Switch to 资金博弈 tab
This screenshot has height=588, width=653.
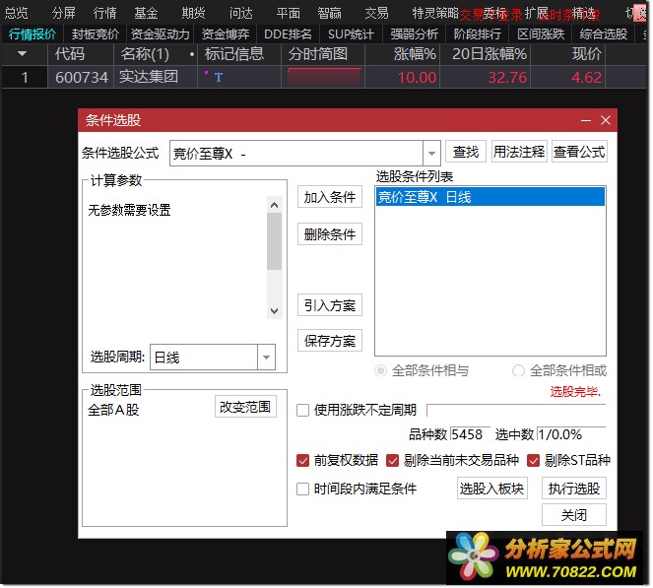[226, 34]
